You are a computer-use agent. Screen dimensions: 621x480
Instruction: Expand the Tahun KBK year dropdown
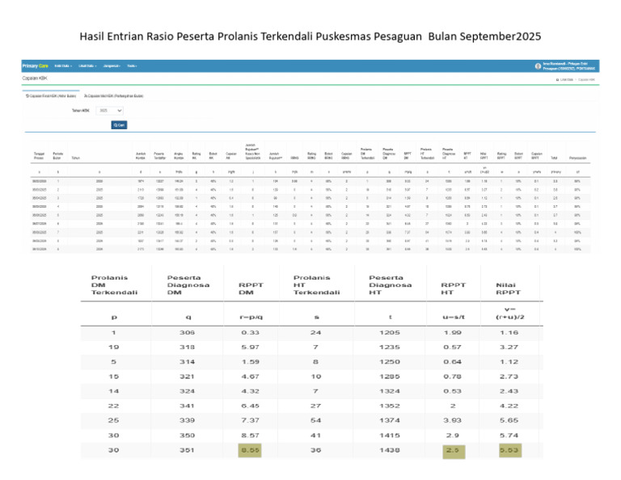[x=110, y=111]
